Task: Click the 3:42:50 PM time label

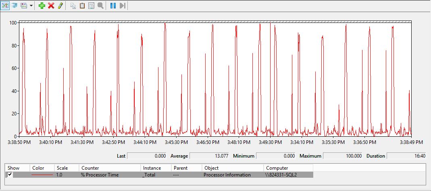Action: pos(114,142)
